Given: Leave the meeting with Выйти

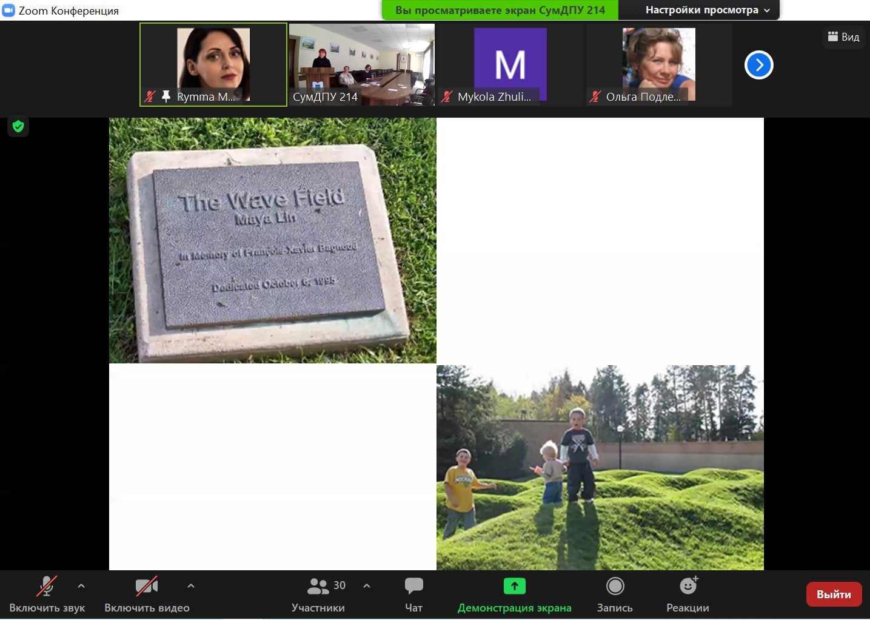Looking at the screenshot, I should tap(834, 595).
